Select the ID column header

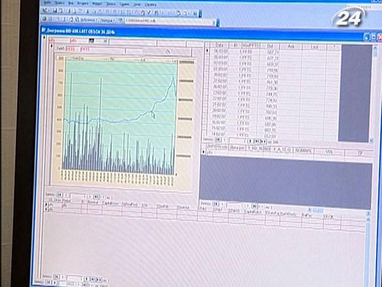click(235, 45)
